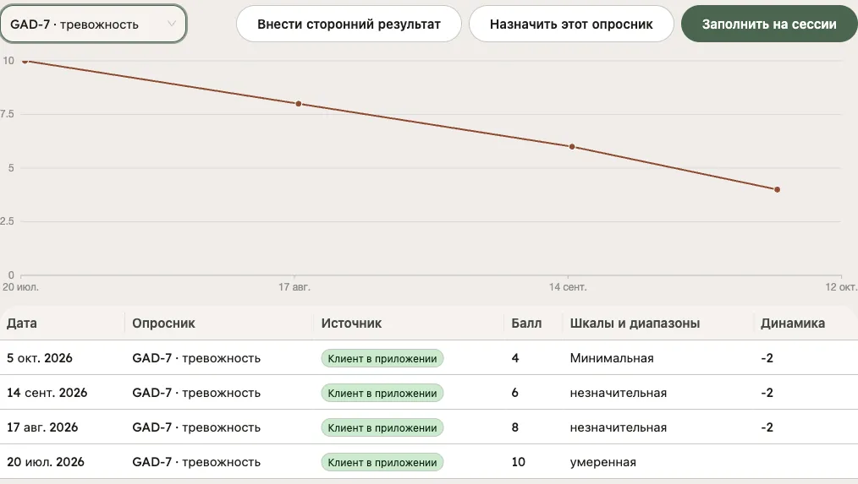Click the '17 авг.' chart axis label
858x484 pixels.
[x=294, y=287]
